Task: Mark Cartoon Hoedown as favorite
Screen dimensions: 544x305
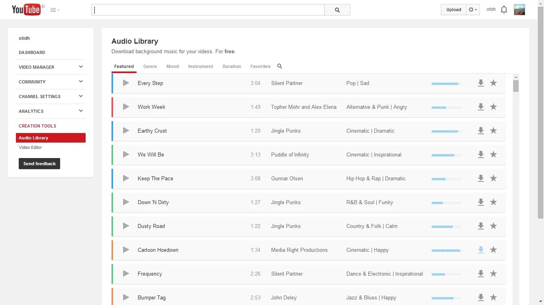Action: tap(493, 249)
